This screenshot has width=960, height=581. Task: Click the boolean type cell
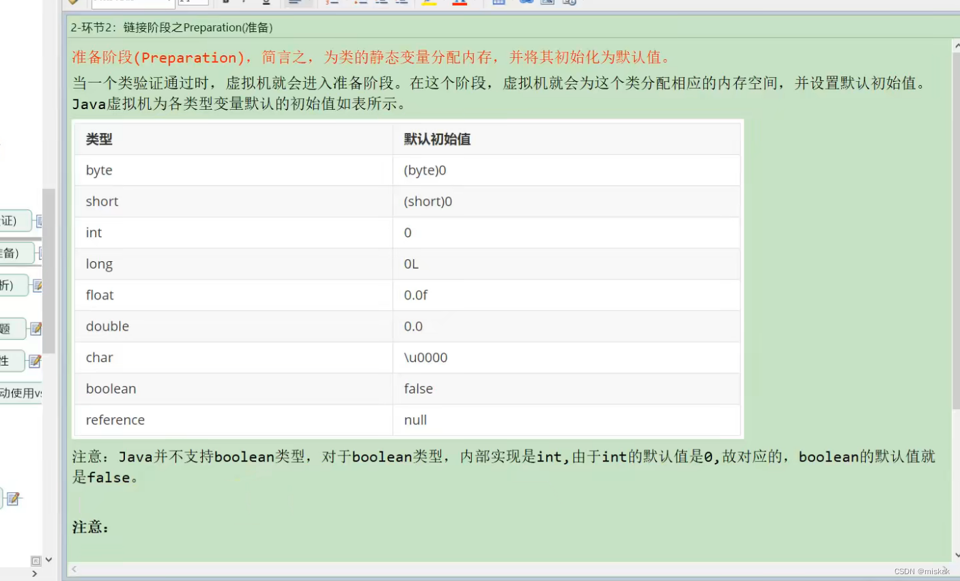[x=234, y=389]
